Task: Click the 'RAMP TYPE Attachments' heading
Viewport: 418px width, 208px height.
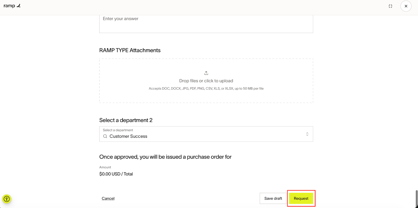Action: click(130, 50)
